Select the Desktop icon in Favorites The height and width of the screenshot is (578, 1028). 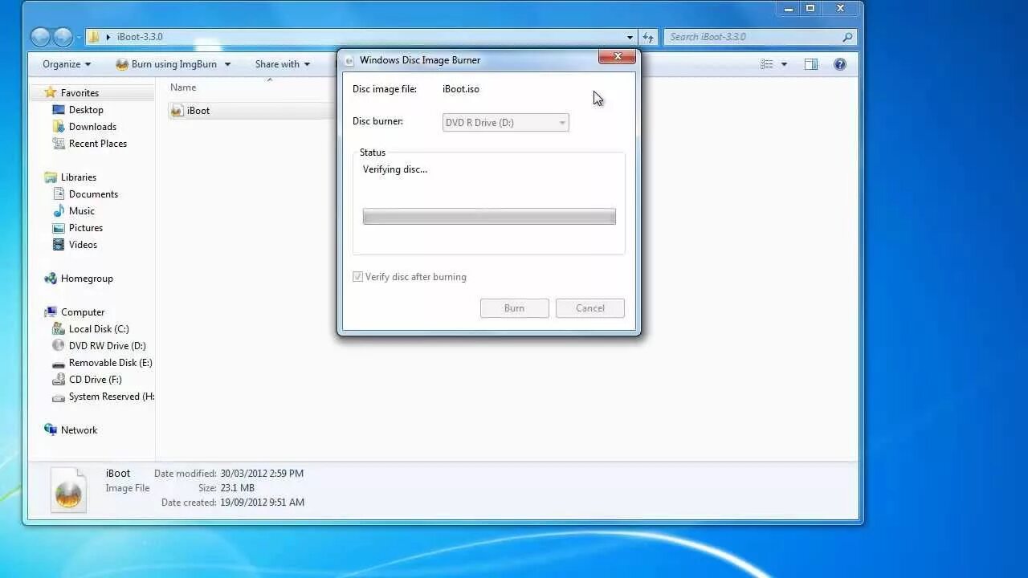pos(59,110)
